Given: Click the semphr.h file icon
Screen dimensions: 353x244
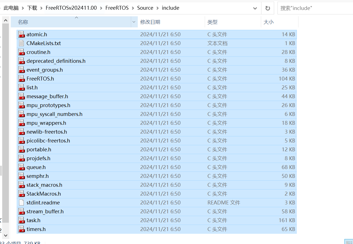Looking at the screenshot, I should point(22,176).
